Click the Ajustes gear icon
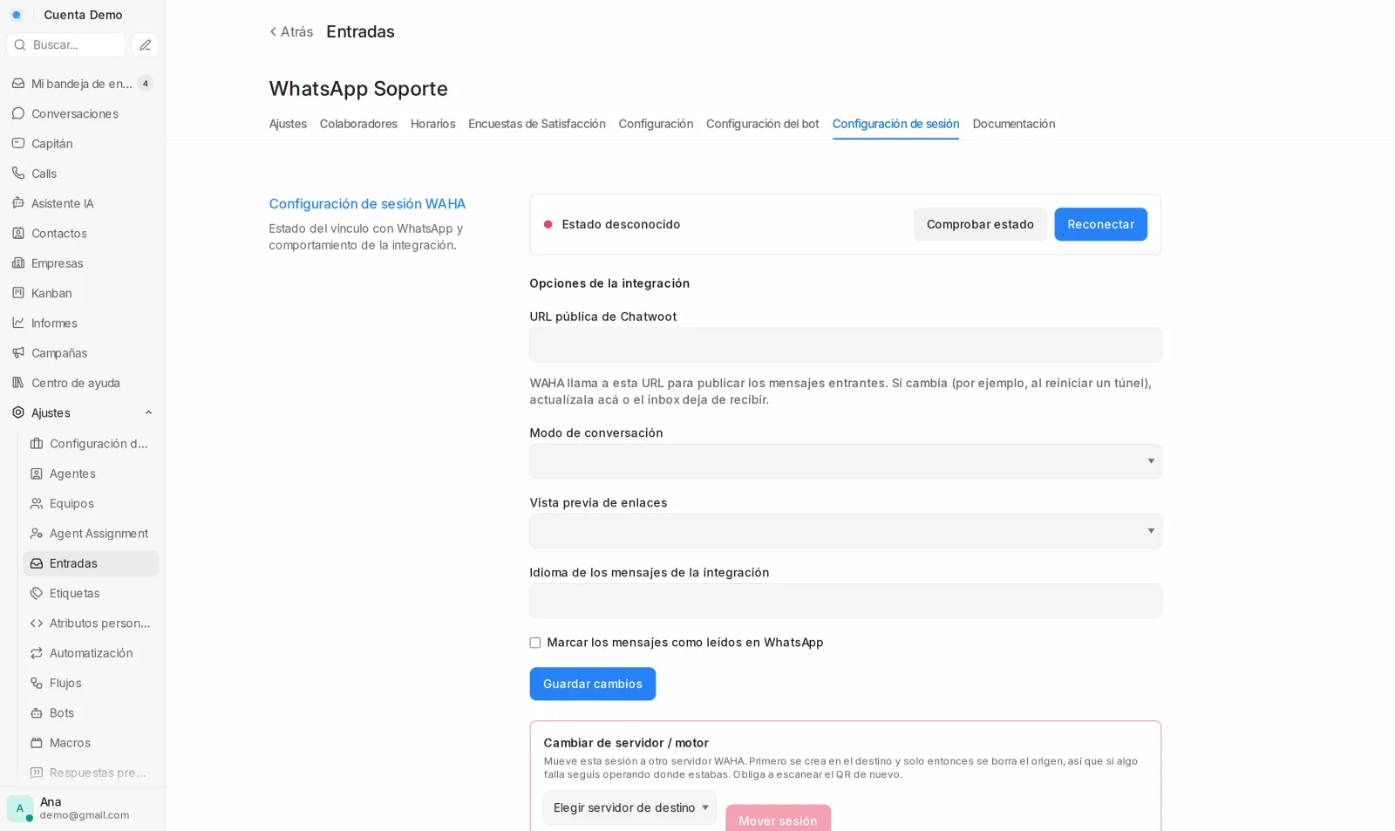 [18, 412]
